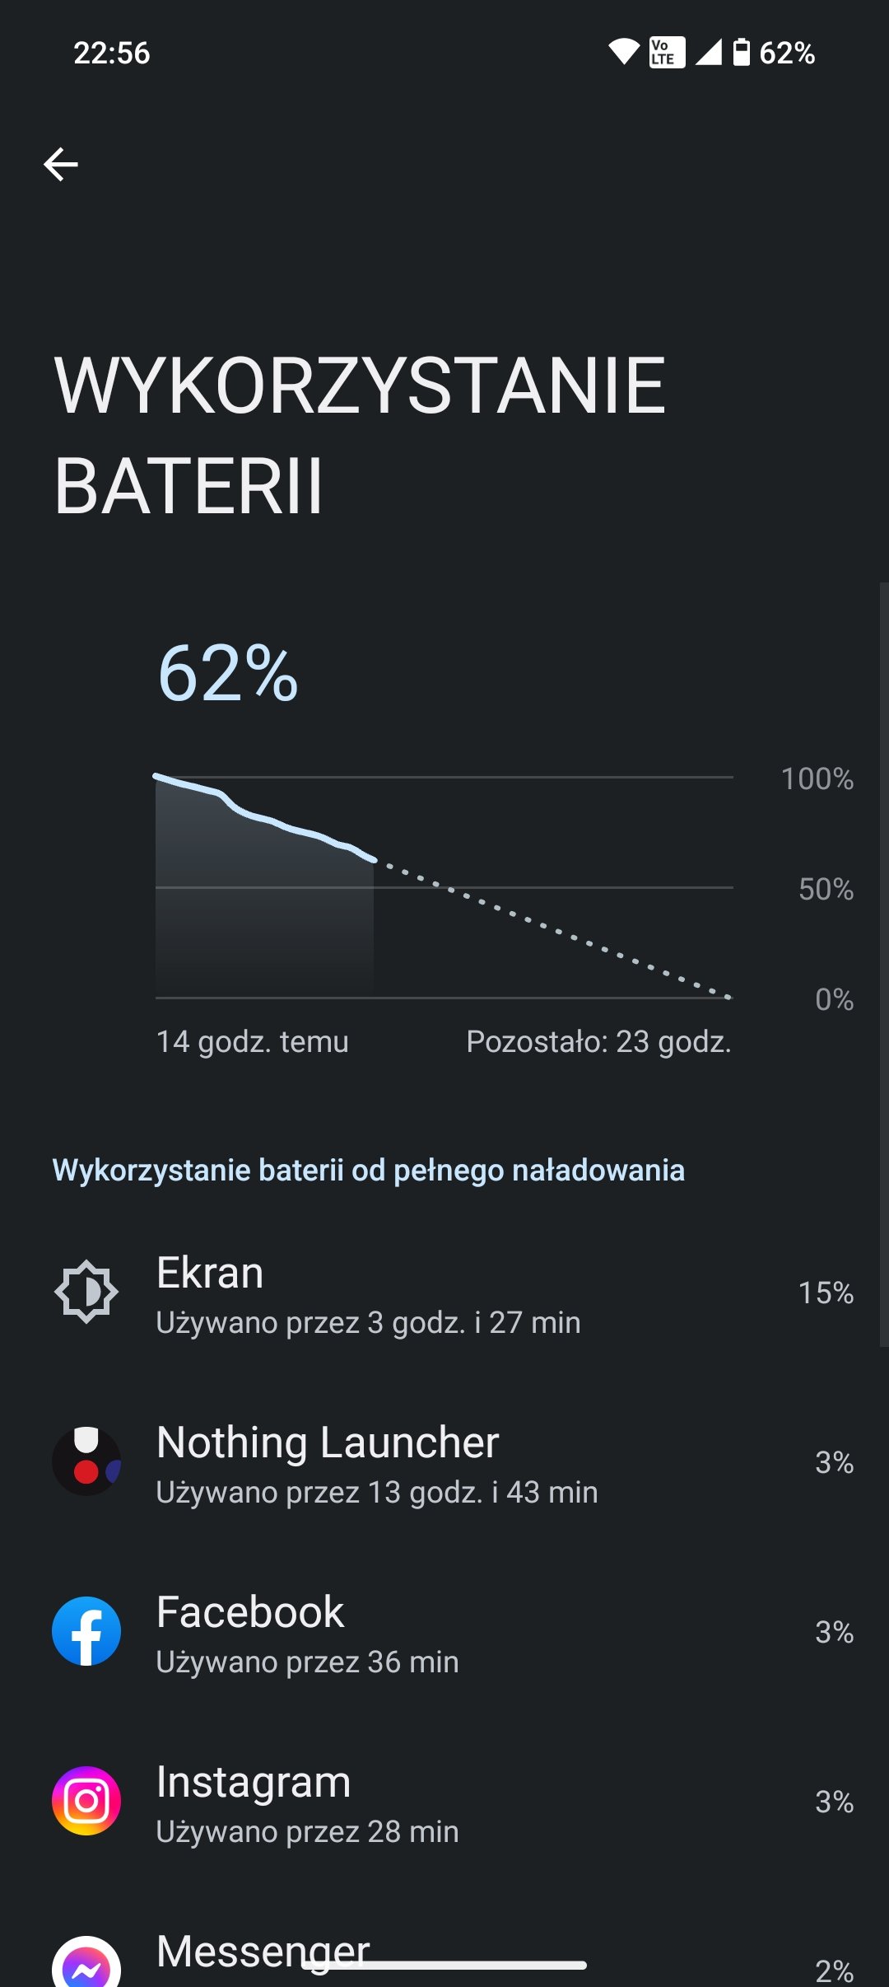Open the Ekran brightness icon entry
The width and height of the screenshot is (889, 1987).
point(86,1292)
